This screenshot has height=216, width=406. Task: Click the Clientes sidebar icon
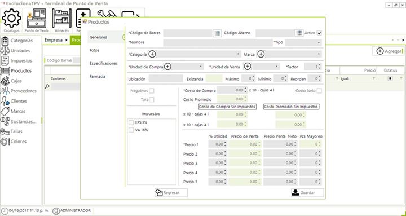point(5,101)
